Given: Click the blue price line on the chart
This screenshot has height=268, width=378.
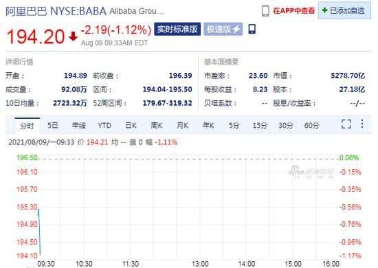Looking at the screenshot, I should 39,232.
